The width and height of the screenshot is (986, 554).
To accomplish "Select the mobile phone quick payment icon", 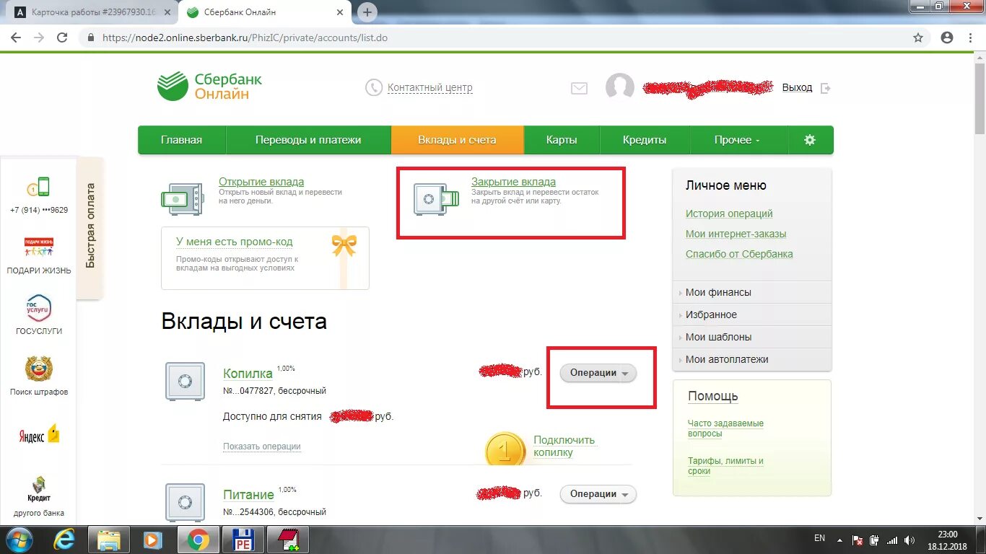I will point(39,188).
